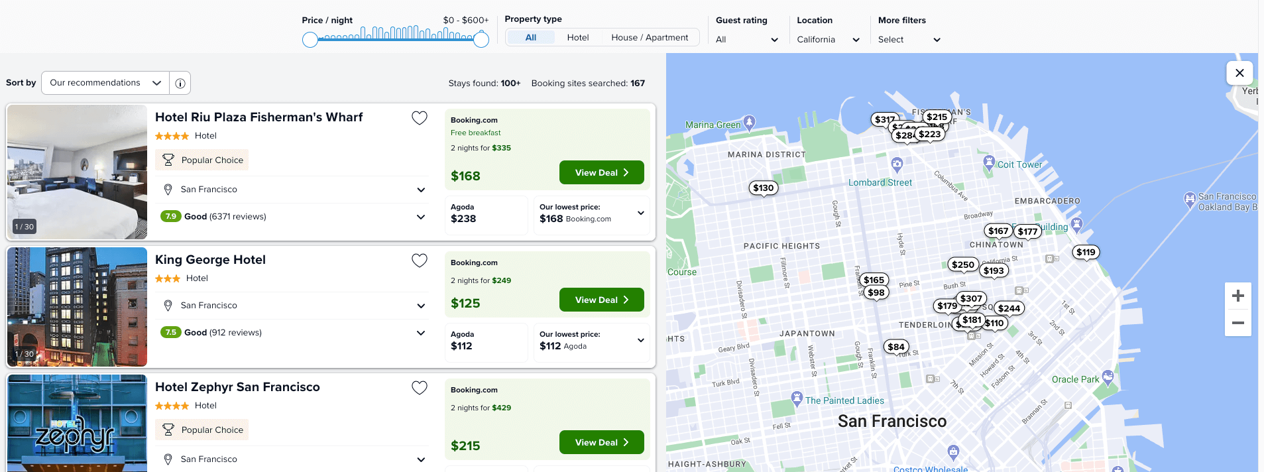Screen dimensions: 1264x472
Task: Select the Popular Choice trophy badge
Action: point(201,159)
